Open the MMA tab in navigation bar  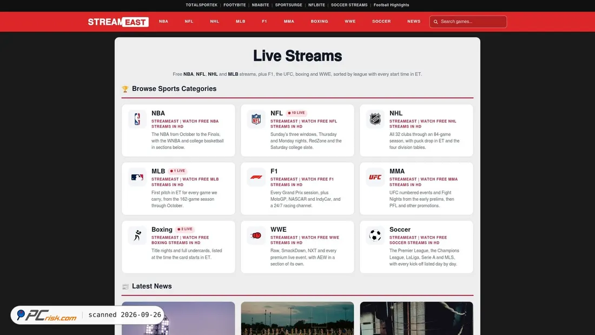[289, 21]
